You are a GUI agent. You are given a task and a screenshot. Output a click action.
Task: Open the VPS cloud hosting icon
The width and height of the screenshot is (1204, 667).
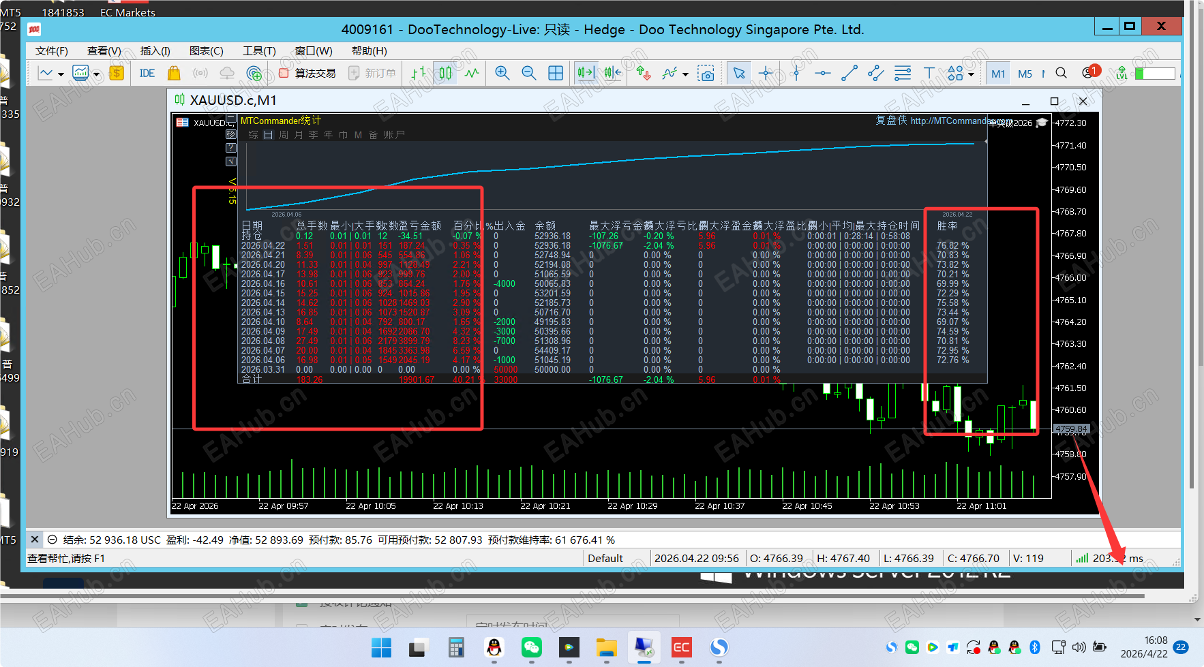[x=227, y=73]
